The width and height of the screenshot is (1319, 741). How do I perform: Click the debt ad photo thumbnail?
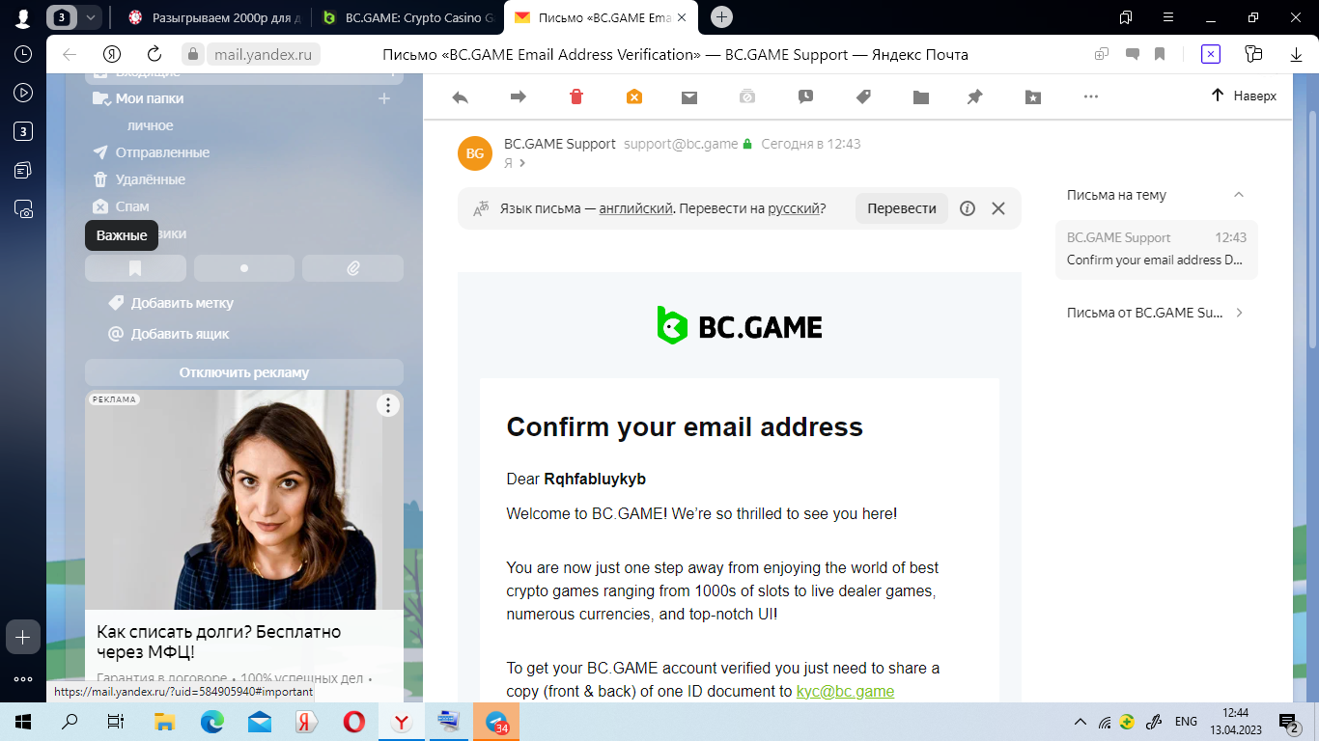coord(244,500)
